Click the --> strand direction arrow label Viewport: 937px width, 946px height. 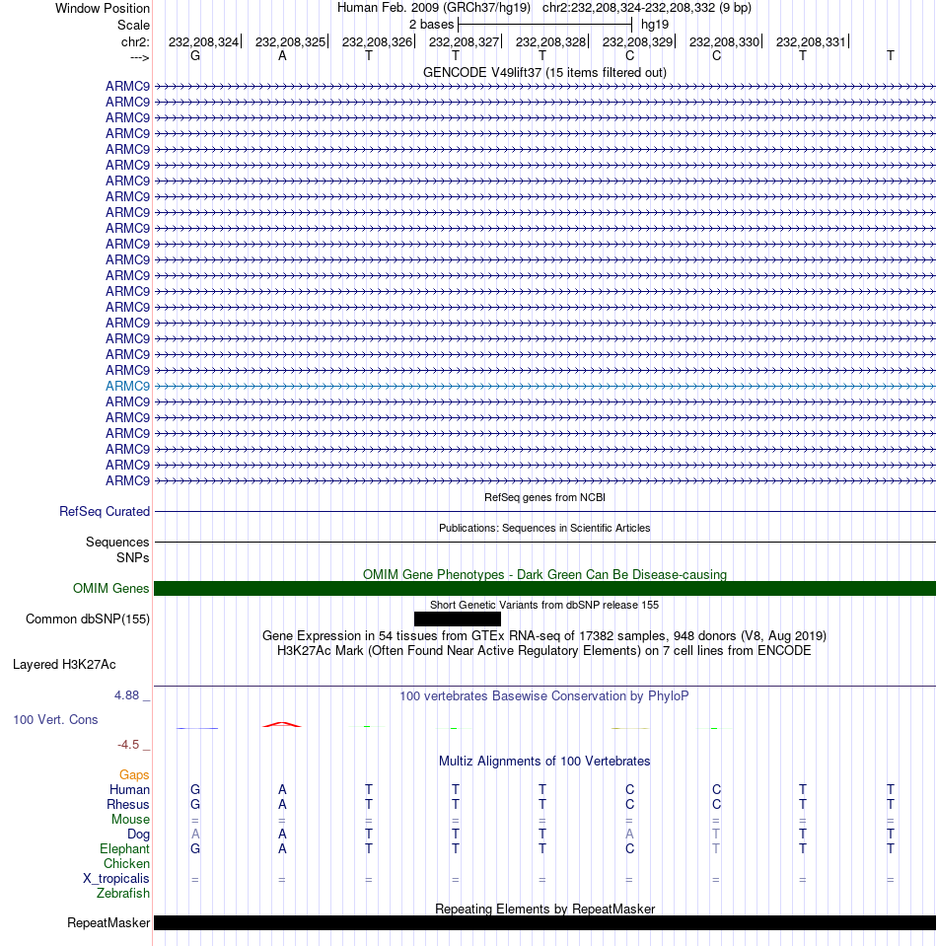click(140, 58)
